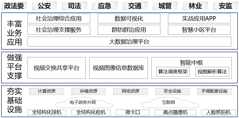The image size is (239, 118).
Task: Open the 林业 tab
Action: click(195, 6)
